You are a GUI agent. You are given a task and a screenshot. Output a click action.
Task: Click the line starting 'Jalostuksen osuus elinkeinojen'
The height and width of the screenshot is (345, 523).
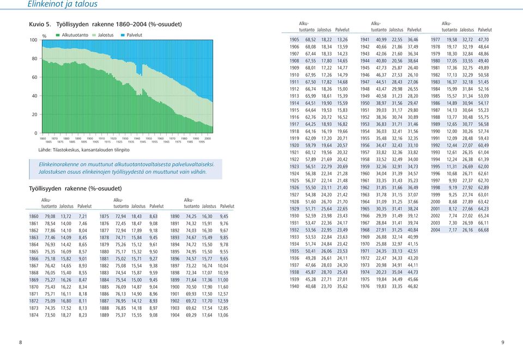[123, 172]
